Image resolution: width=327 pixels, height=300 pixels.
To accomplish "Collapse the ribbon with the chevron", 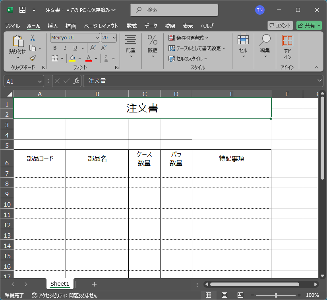I will [x=316, y=67].
